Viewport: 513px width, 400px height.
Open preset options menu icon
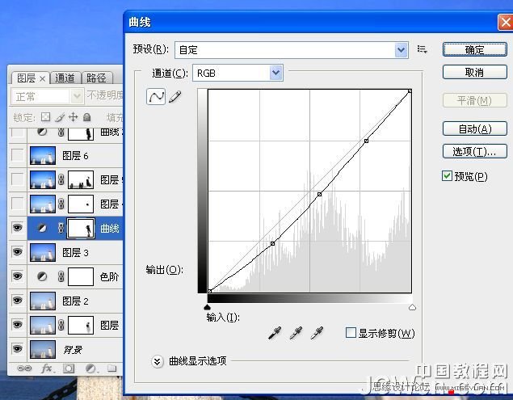[422, 50]
